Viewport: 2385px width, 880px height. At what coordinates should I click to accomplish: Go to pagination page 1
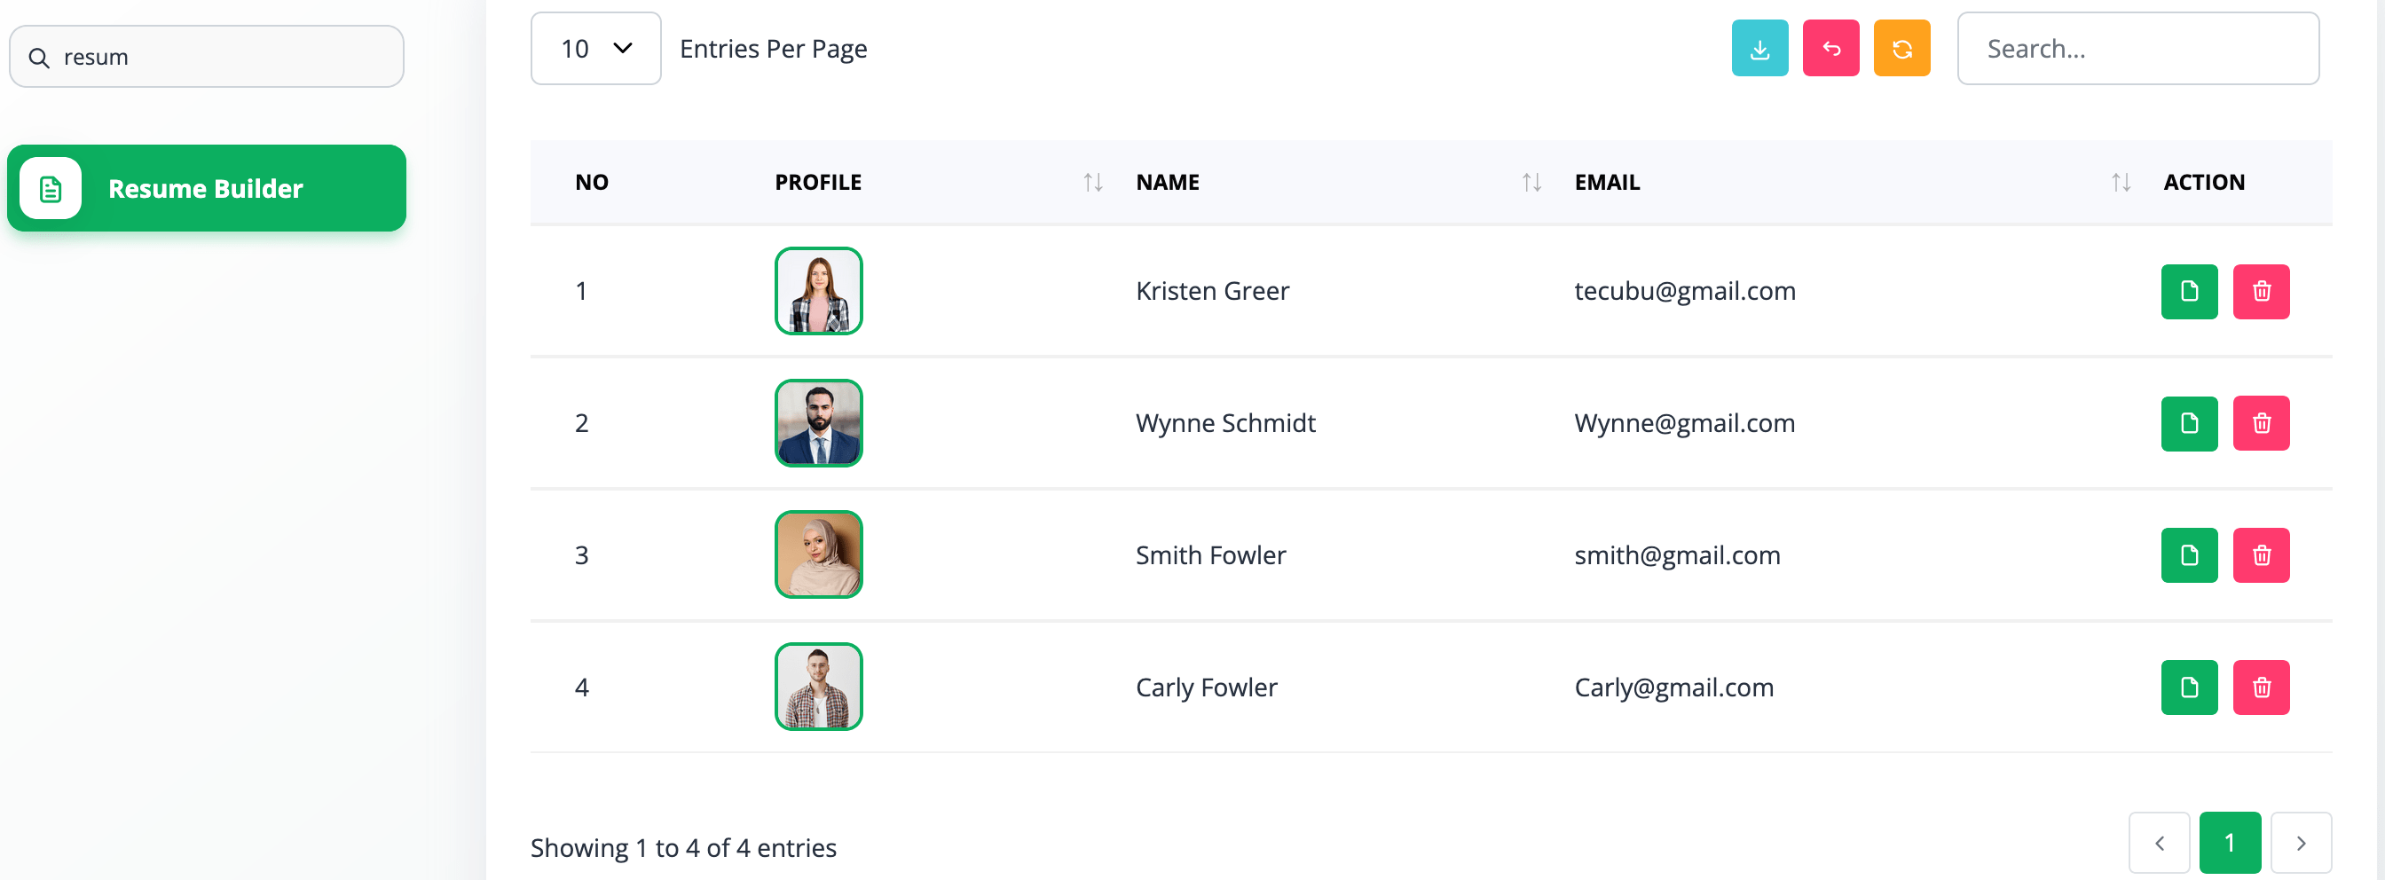point(2230,843)
